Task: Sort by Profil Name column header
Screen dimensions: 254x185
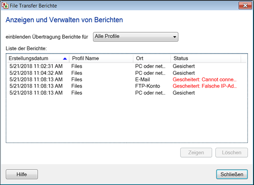Action: (x=101, y=58)
